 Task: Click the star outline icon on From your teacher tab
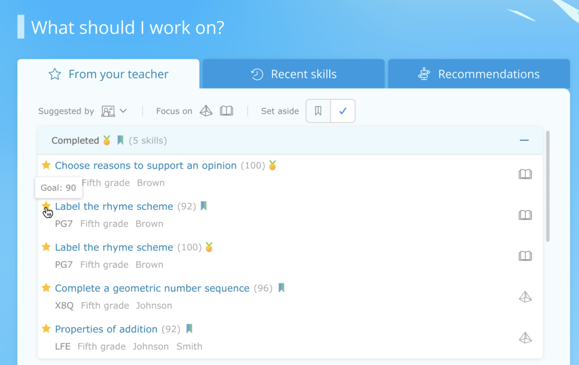(x=54, y=73)
